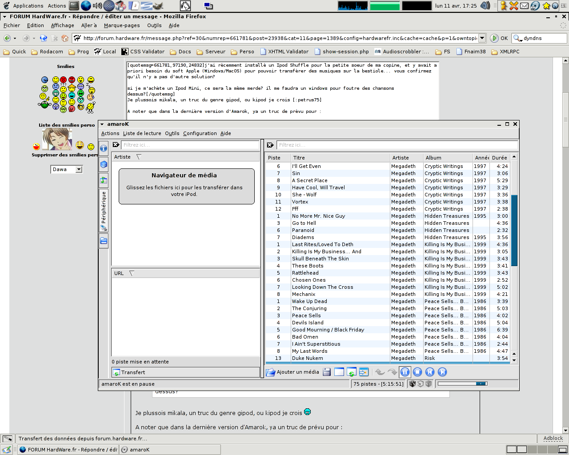This screenshot has height=455, width=569.
Task: Open the collection sidebar tab in amaroK
Action: (104, 164)
